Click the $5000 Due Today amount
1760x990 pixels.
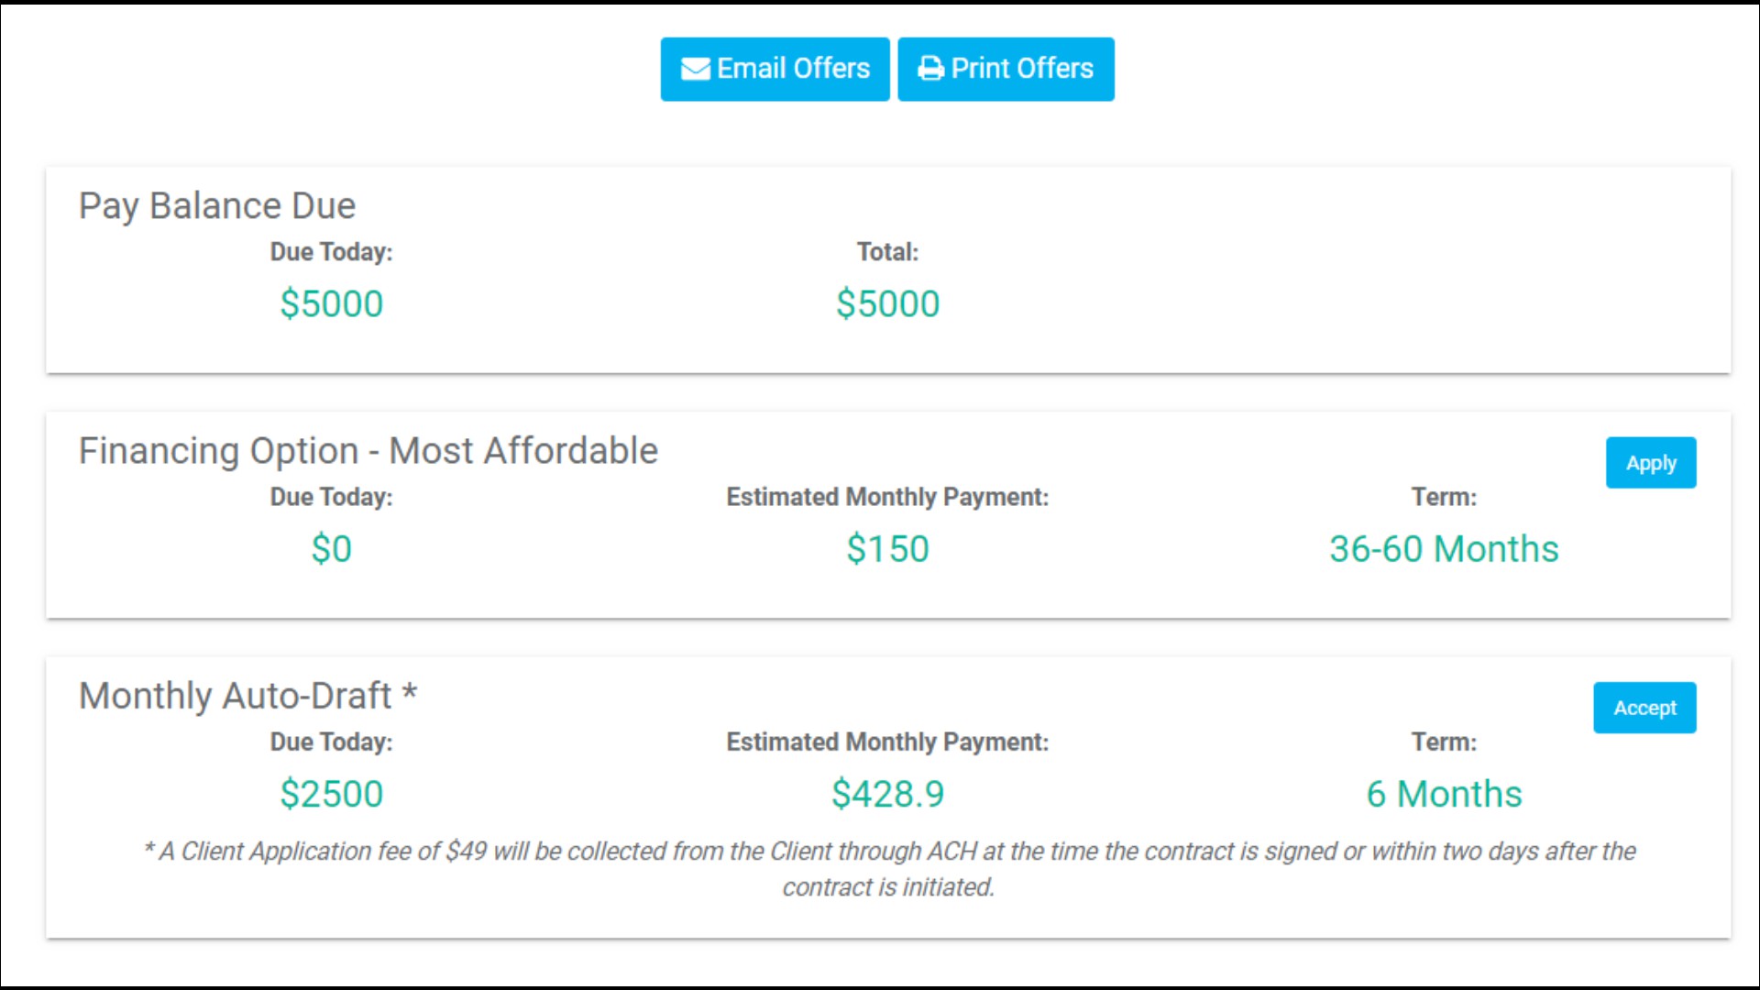331,303
